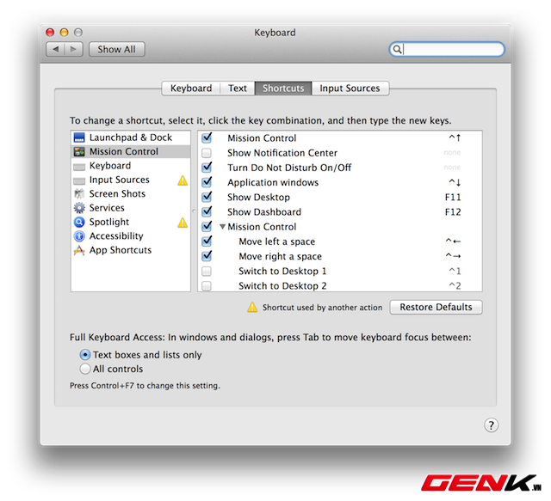Click the Launchpad & Dock category icon
This screenshot has height=501, width=551.
click(x=79, y=137)
